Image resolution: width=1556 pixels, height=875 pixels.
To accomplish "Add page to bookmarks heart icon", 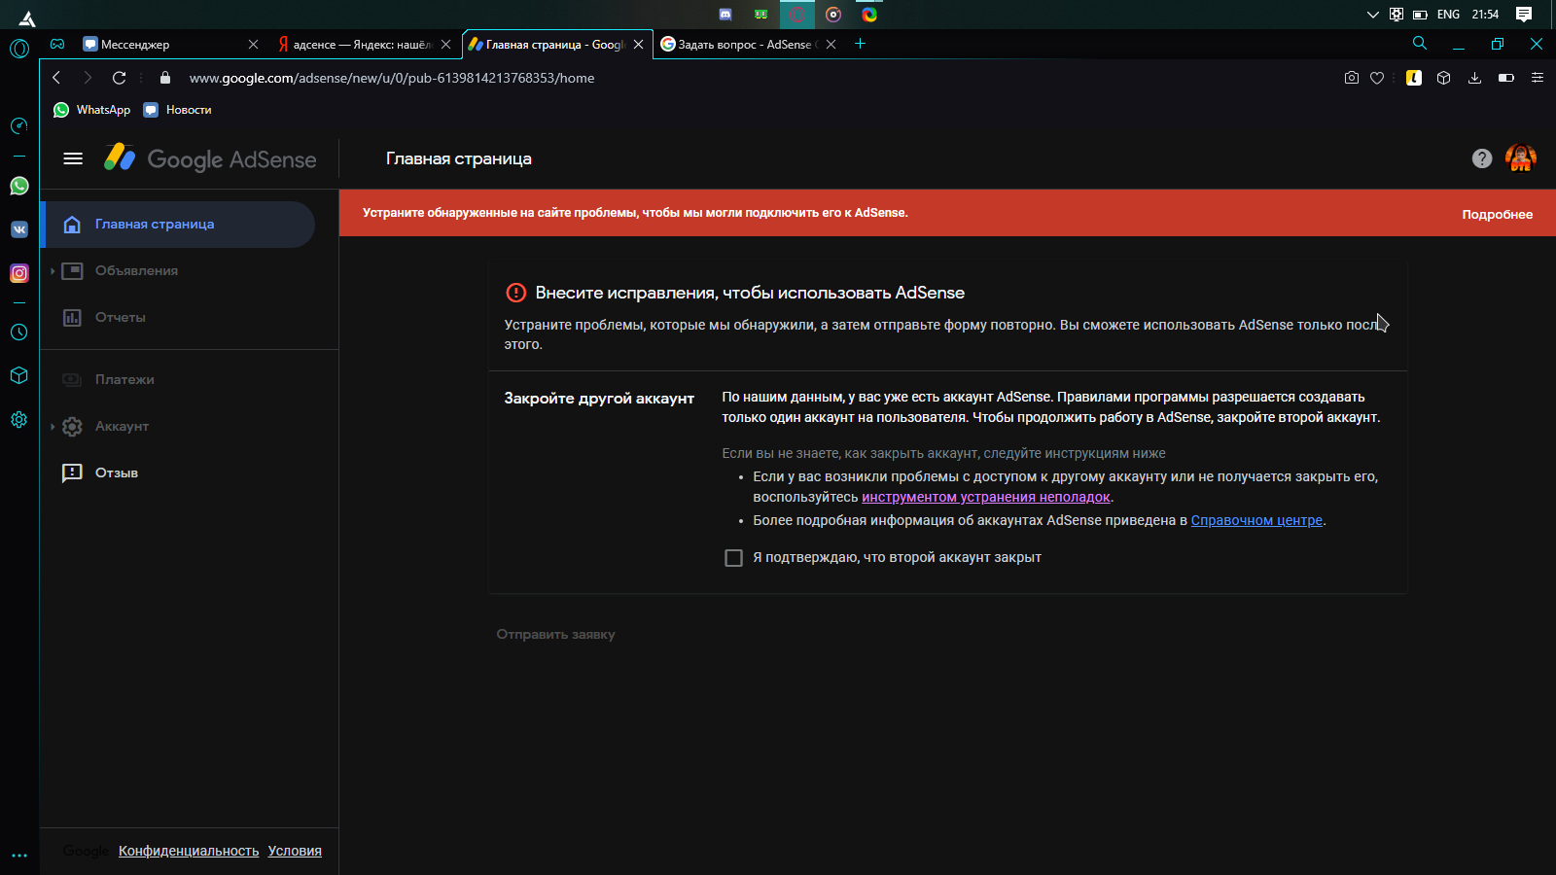I will 1377,78.
